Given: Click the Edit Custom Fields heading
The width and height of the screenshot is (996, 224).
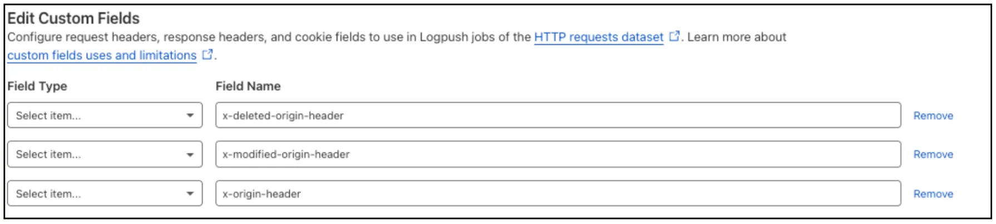Looking at the screenshot, I should click(73, 18).
